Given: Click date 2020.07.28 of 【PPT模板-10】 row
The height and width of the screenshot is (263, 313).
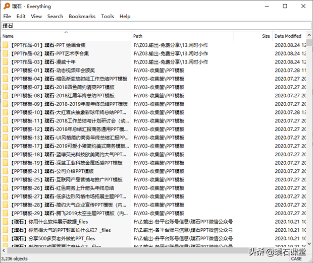Looking at the screenshot, I should 290,112.
